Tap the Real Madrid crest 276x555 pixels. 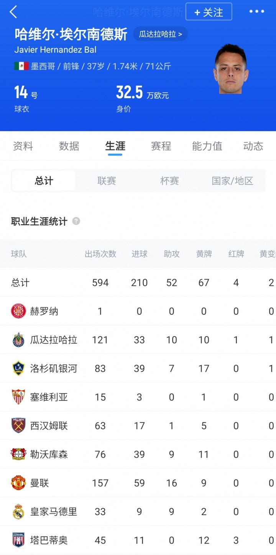[x=18, y=512]
